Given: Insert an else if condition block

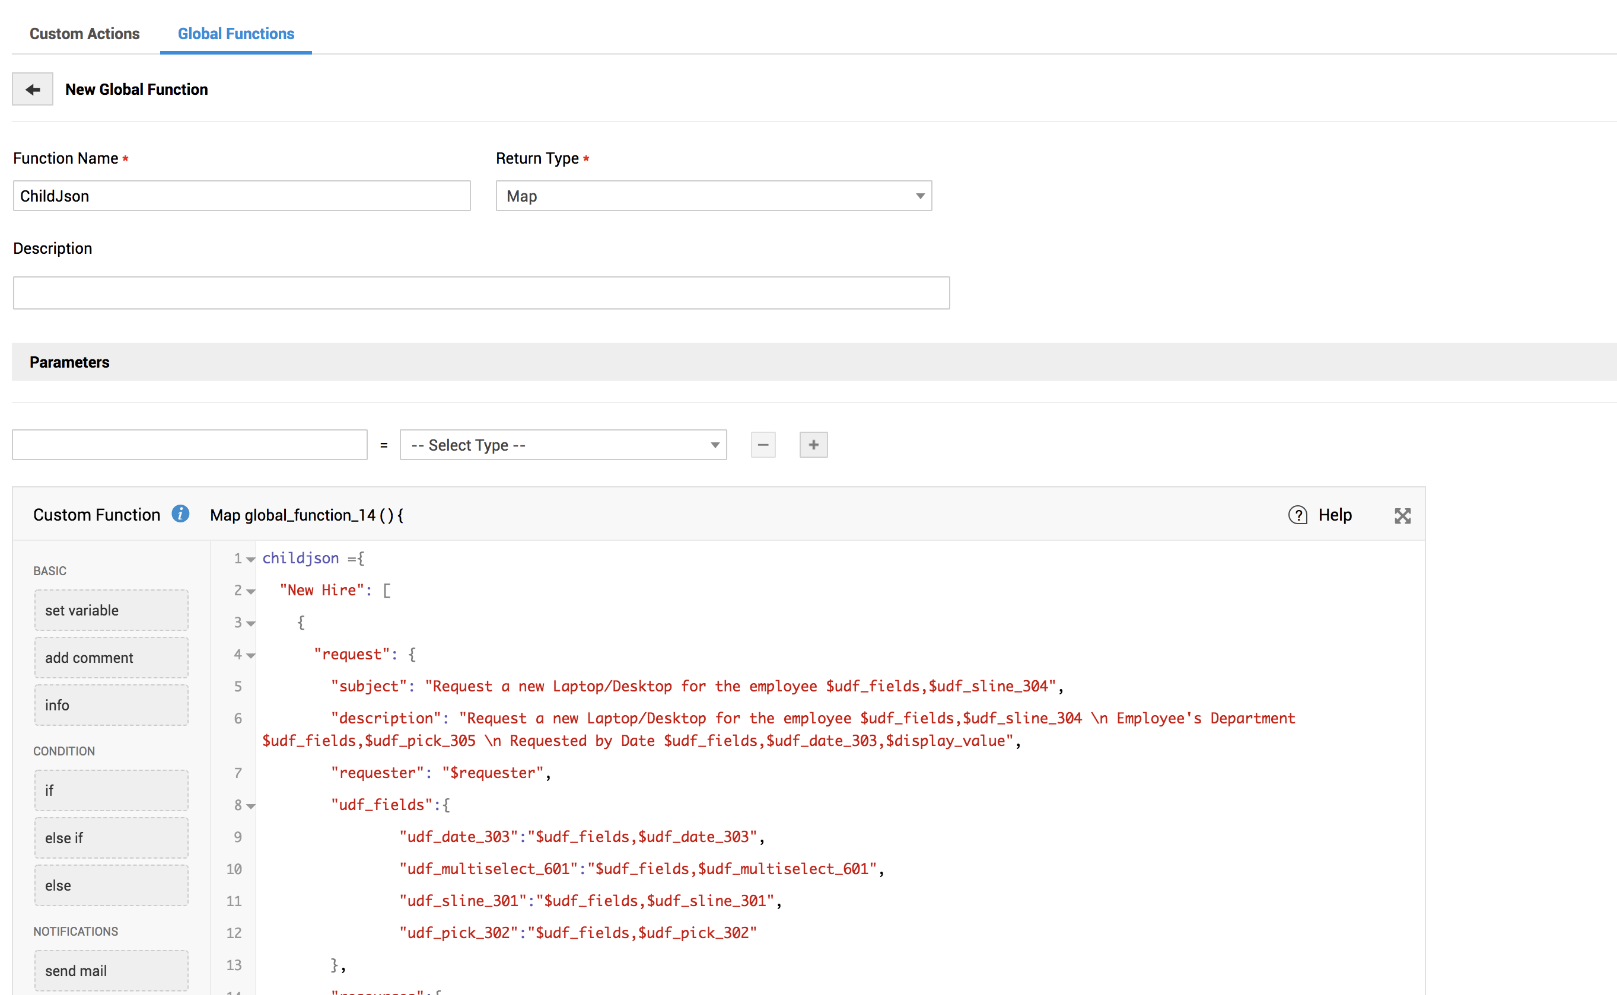Looking at the screenshot, I should click(x=112, y=838).
